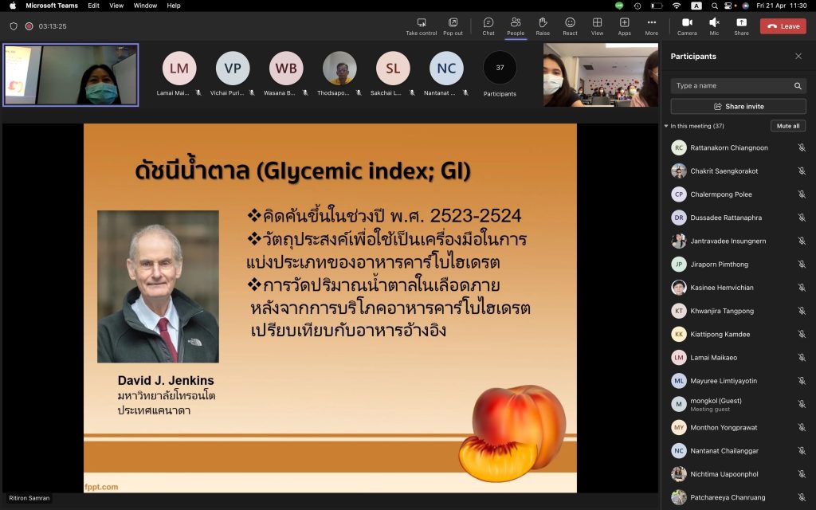Toggle the Camera on or off

click(687, 22)
